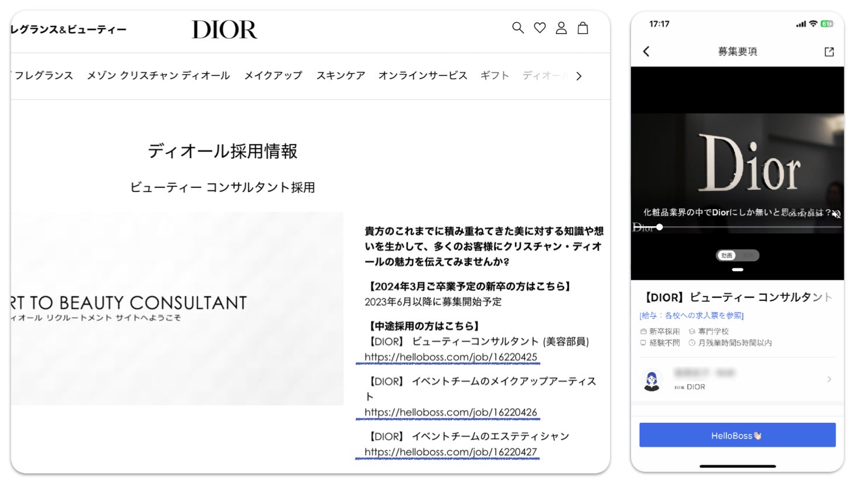856x482 pixels.
Task: Go back with the phone's back arrow
Action: 646,52
